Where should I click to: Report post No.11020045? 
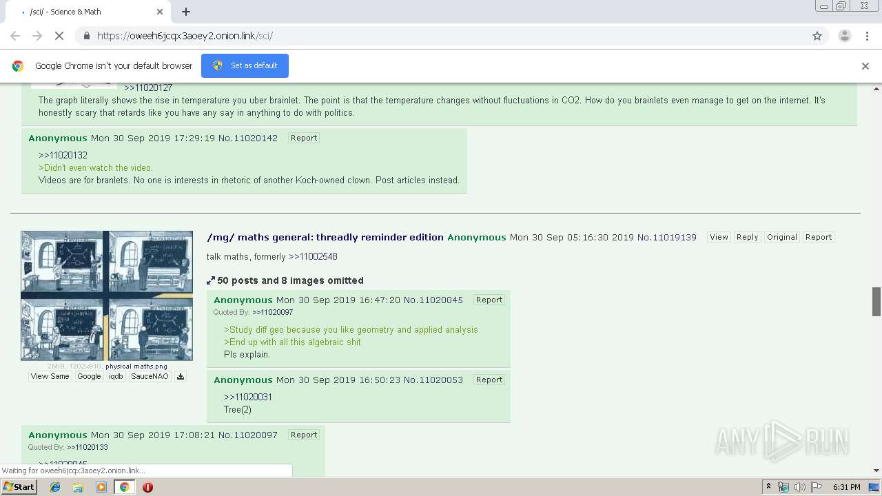[489, 300]
